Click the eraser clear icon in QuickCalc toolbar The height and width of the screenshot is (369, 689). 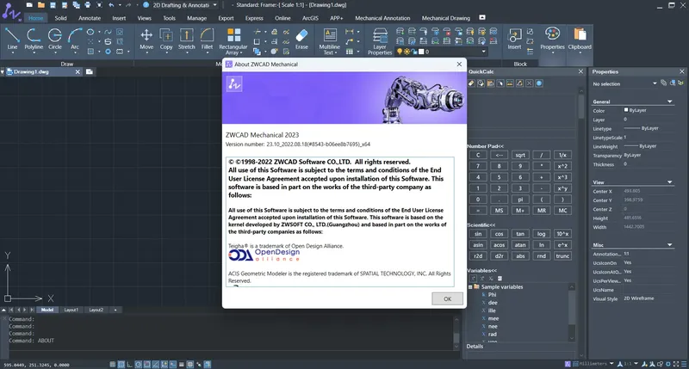coord(471,83)
